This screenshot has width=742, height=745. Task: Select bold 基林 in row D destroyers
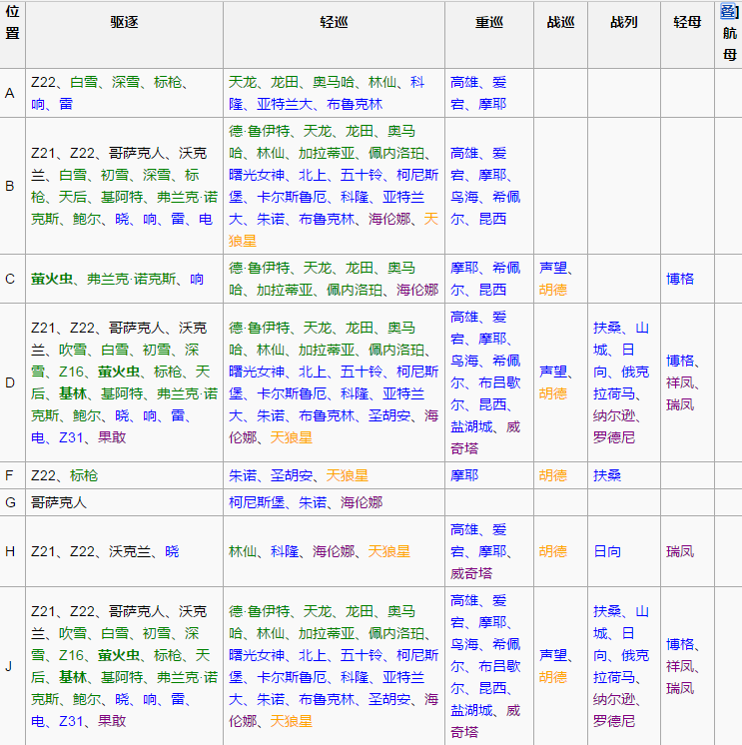coord(73,393)
